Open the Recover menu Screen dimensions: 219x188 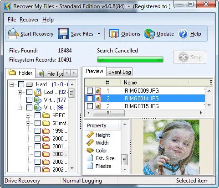(x=29, y=20)
